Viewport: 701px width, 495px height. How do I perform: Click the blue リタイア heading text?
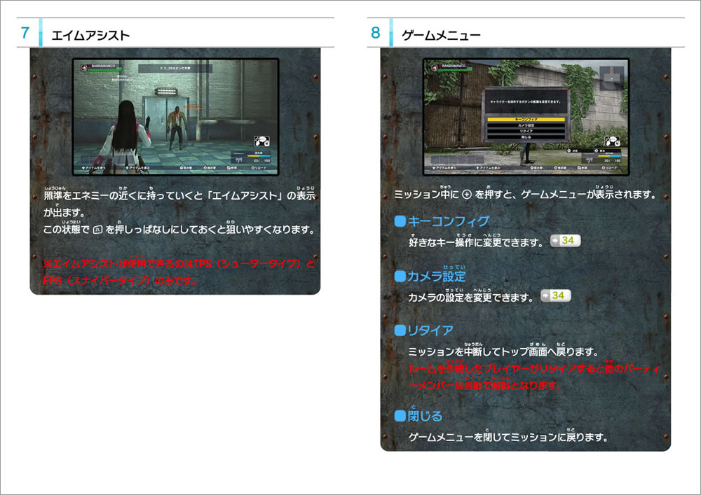(x=430, y=330)
